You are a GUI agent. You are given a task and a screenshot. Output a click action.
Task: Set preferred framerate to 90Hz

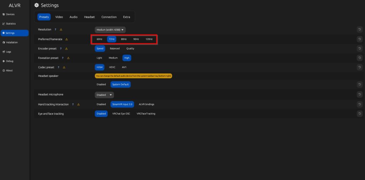click(x=136, y=39)
